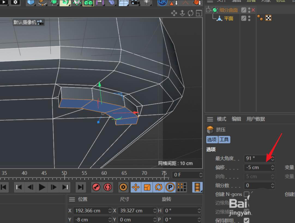
Task: Toggle the autokeying button
Action: (108, 187)
